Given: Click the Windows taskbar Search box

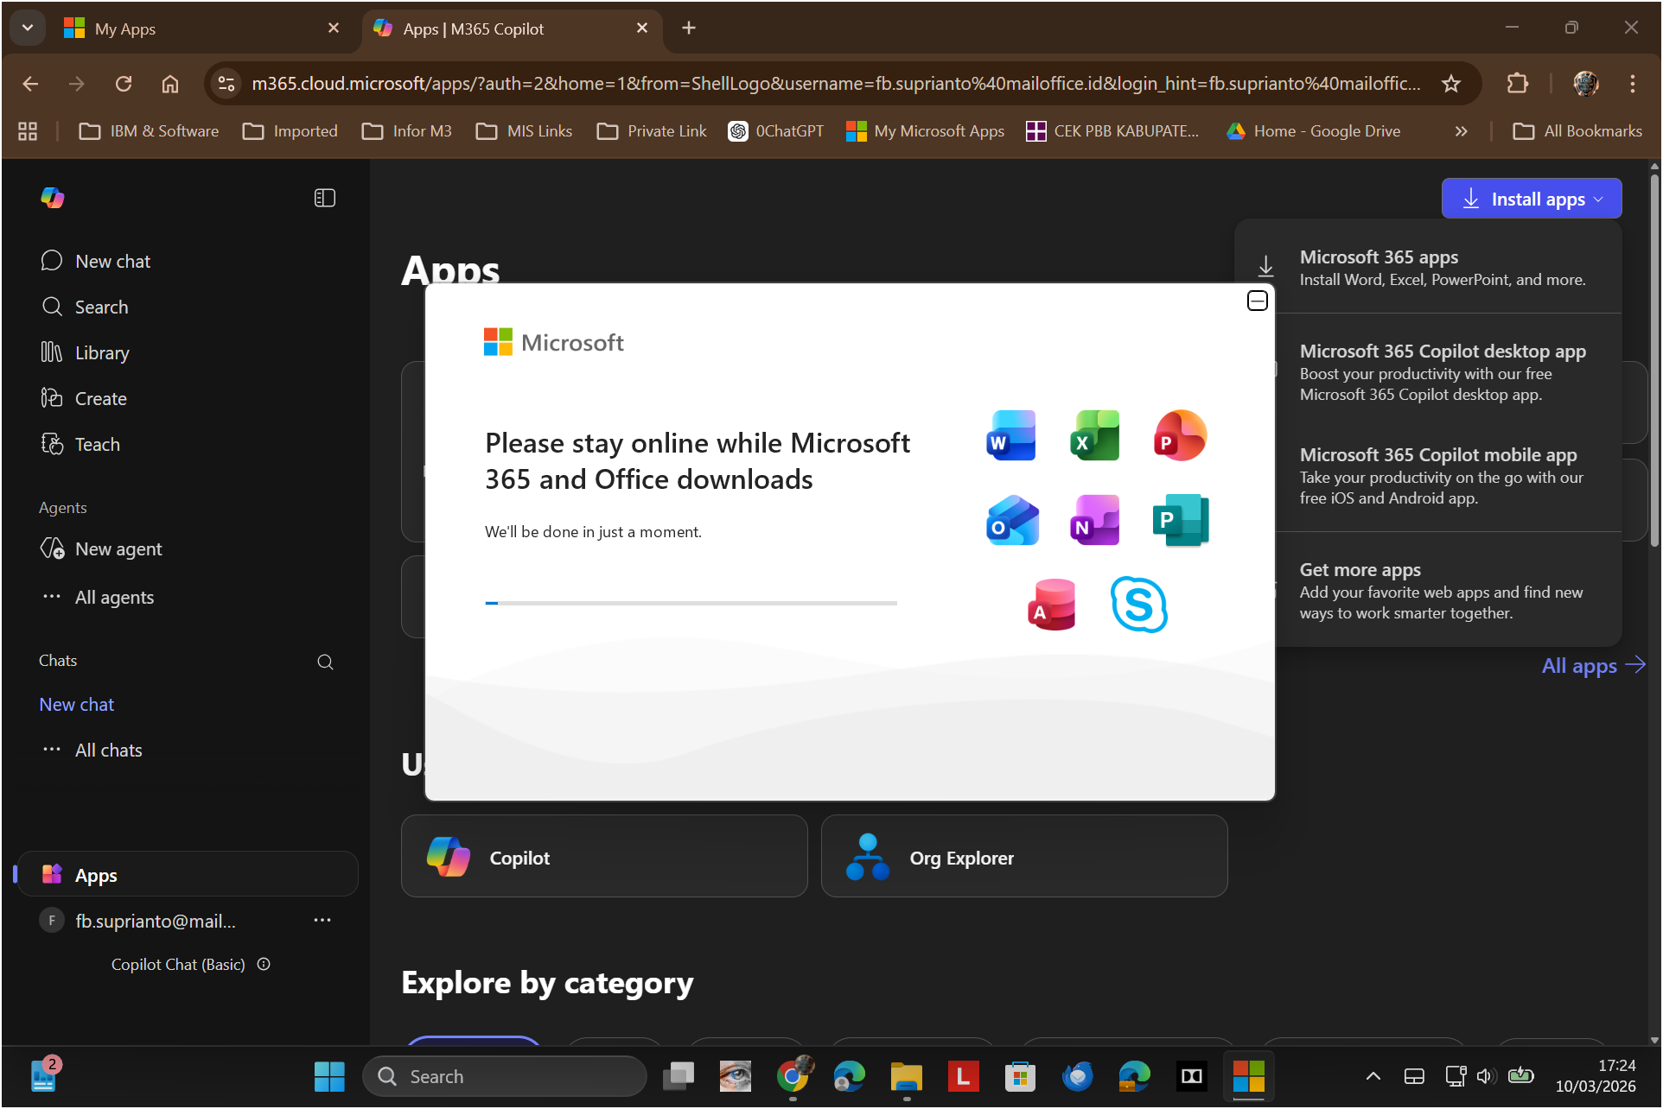Looking at the screenshot, I should point(505,1076).
